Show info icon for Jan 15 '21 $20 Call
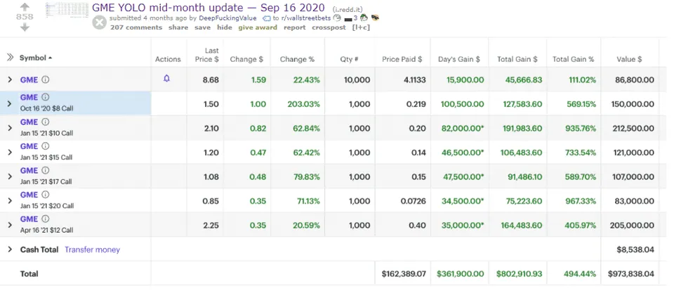Screen dimensions: 674x291 46,195
